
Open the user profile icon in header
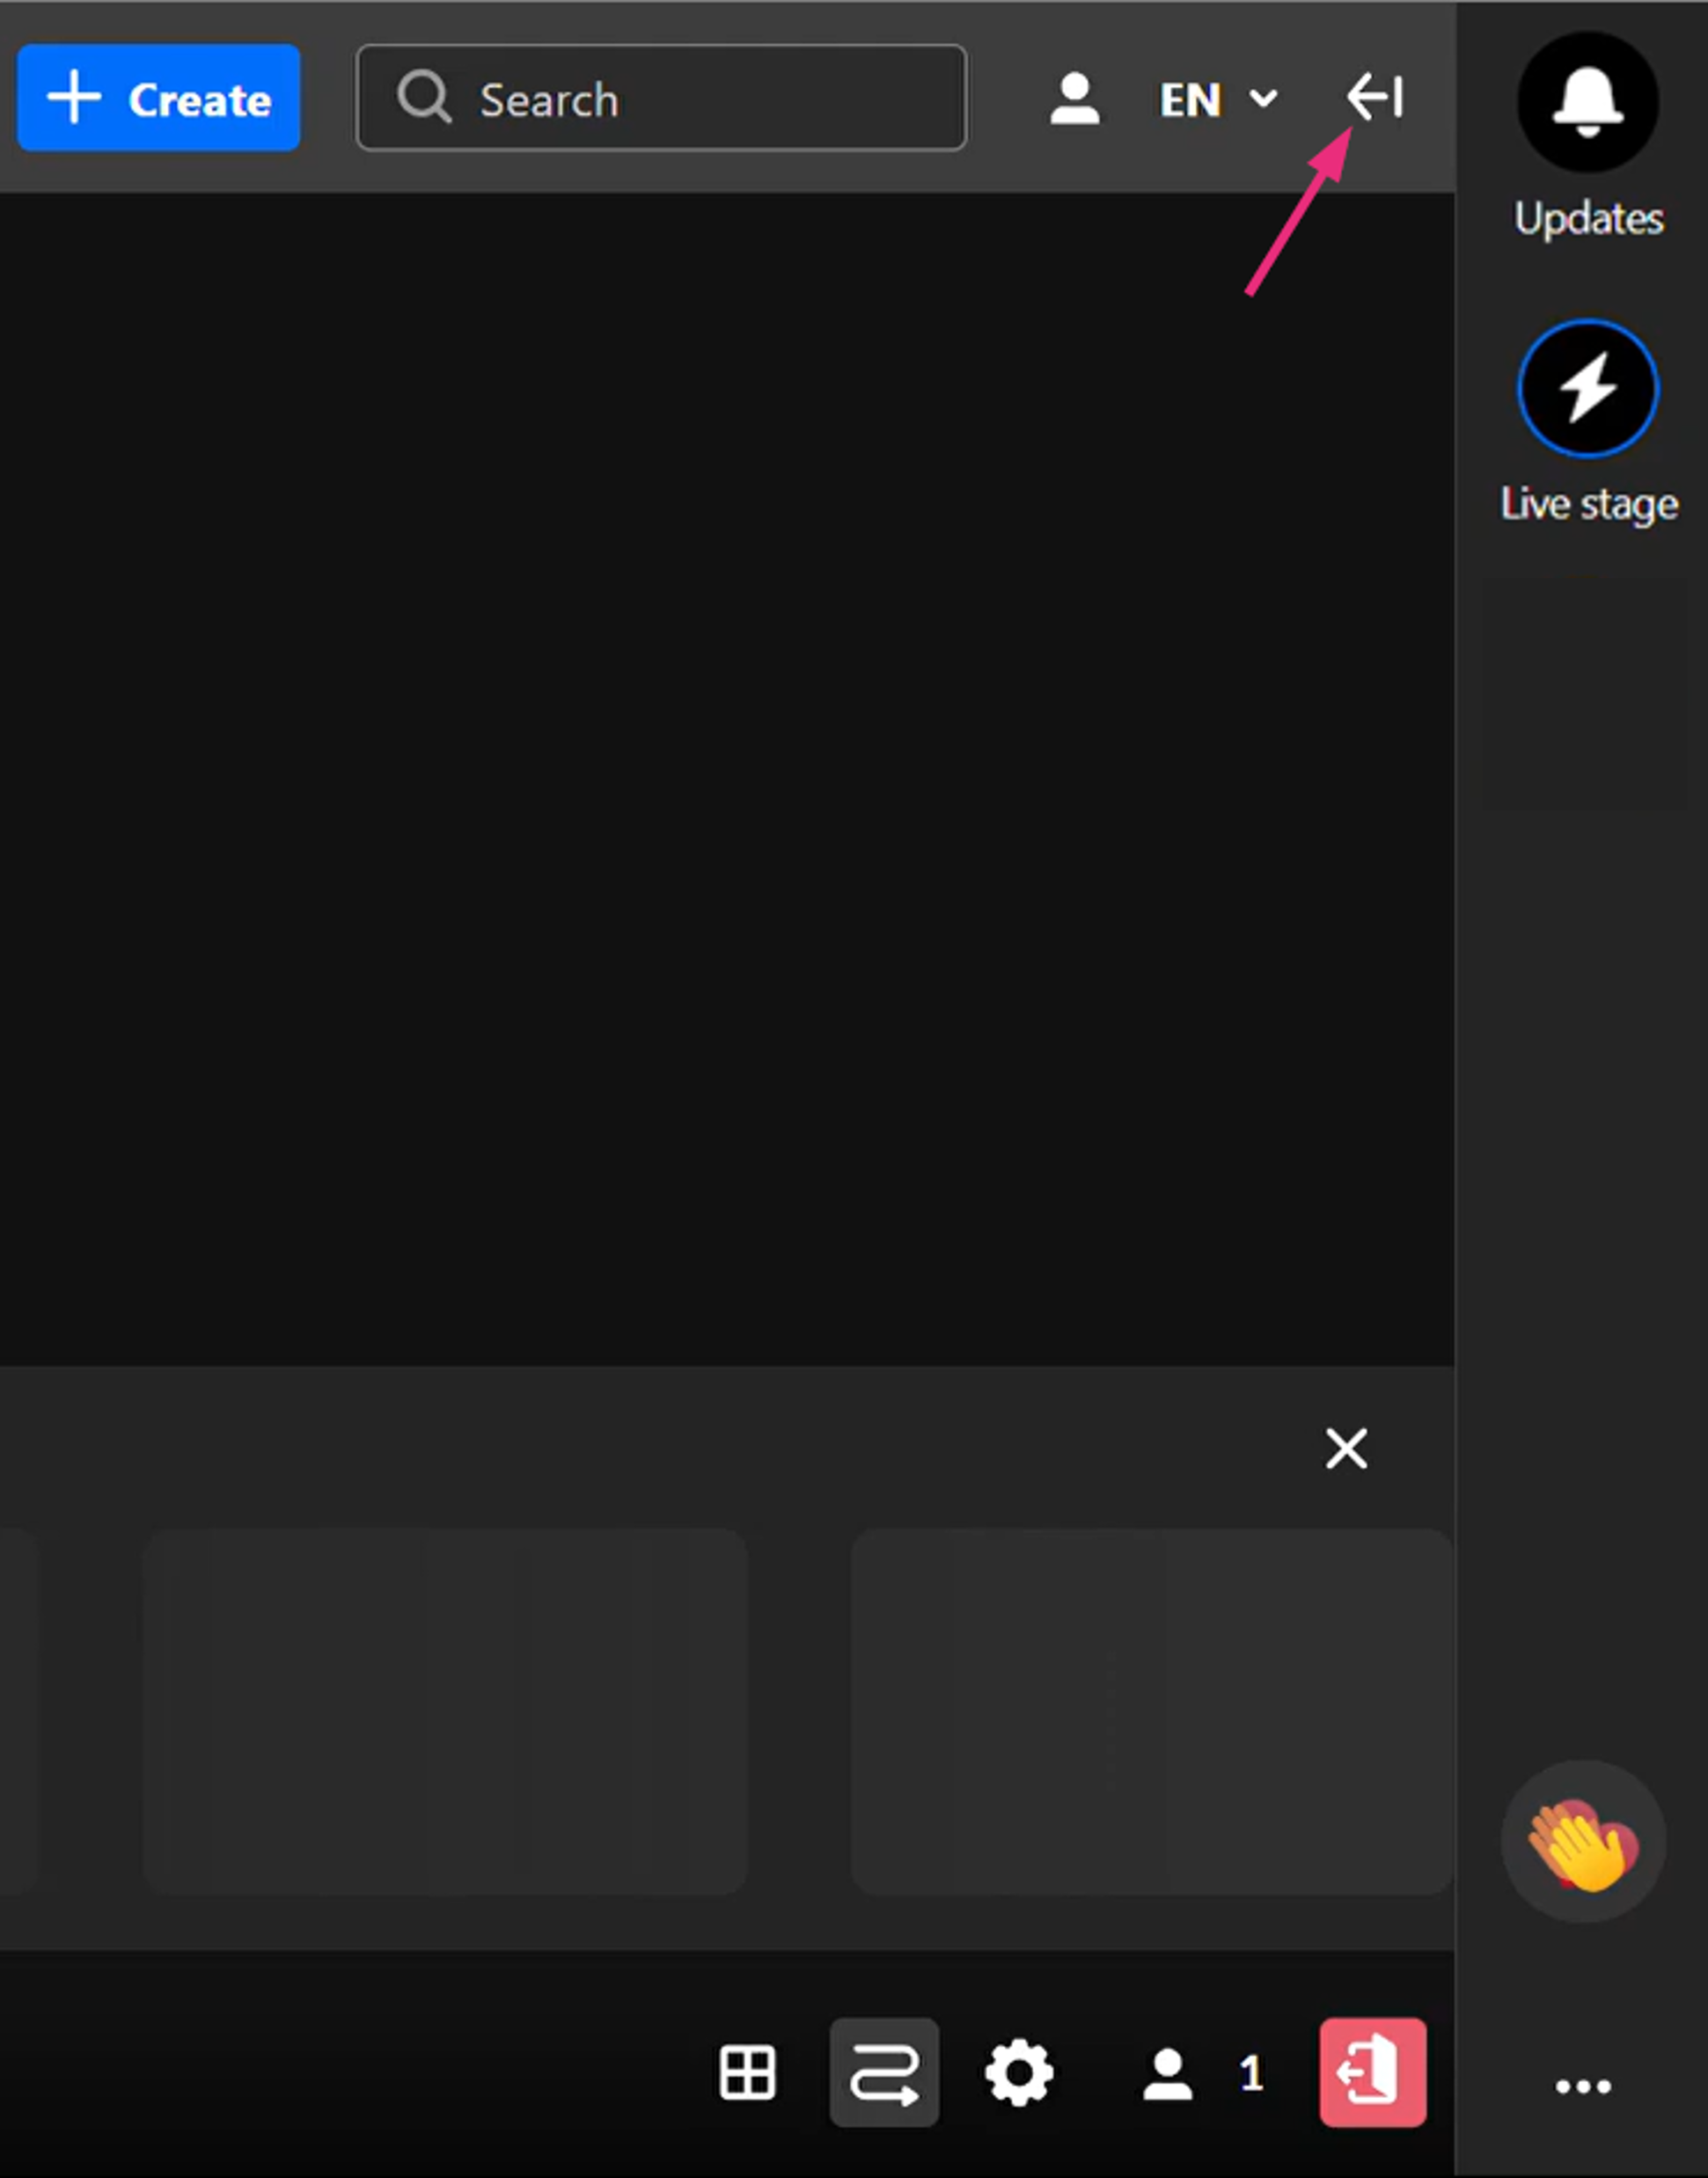point(1075,99)
